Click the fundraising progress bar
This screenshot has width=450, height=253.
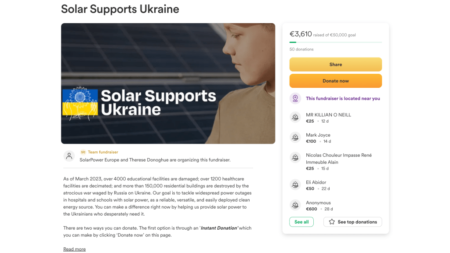pos(335,42)
